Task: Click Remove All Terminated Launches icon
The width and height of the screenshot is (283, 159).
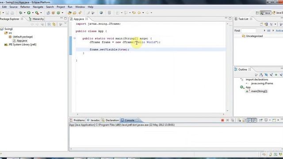Action: pos(233,120)
